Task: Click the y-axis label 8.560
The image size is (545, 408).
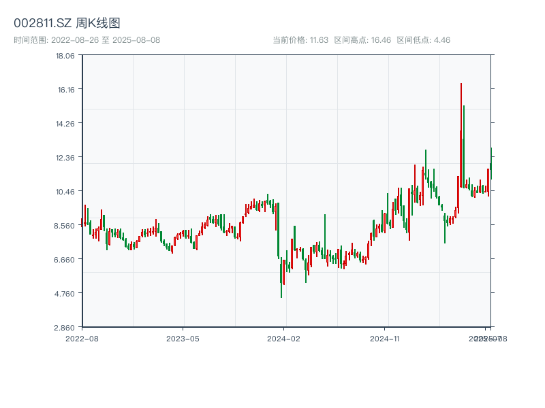Action: pyautogui.click(x=64, y=226)
